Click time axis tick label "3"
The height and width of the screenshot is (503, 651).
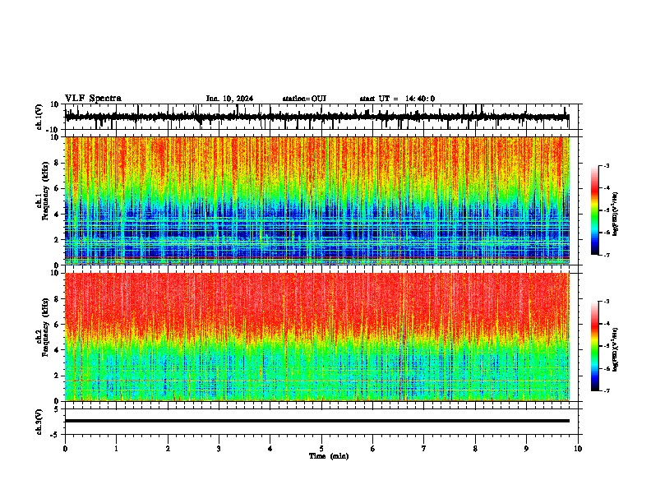[219, 449]
